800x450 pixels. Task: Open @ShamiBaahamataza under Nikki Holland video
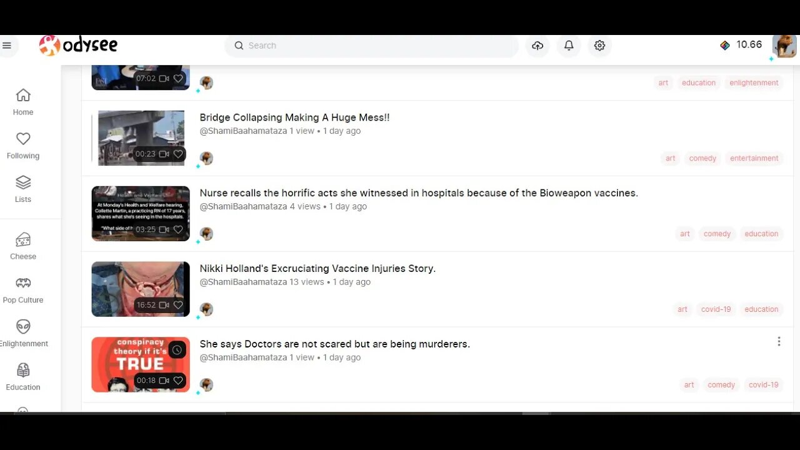pyautogui.click(x=243, y=282)
